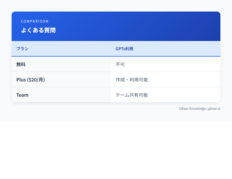Click the Plus plan table row background
Screen dimensions: 232x179
point(72,80)
